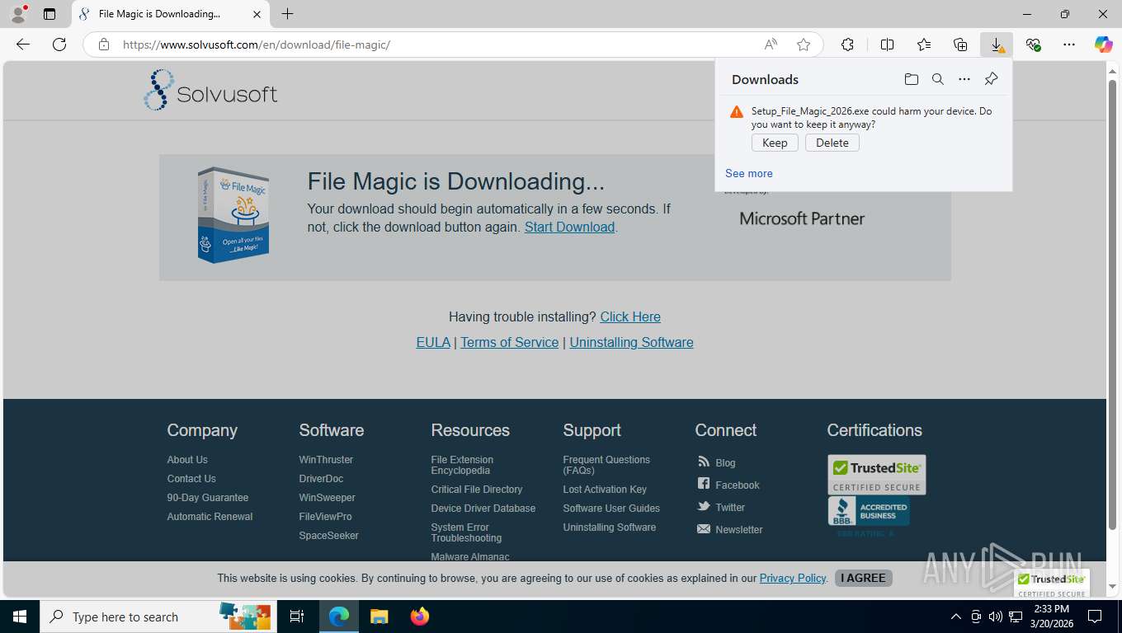
Task: Keep the Setup_File_Magic_2026.exe download
Action: pos(775,143)
